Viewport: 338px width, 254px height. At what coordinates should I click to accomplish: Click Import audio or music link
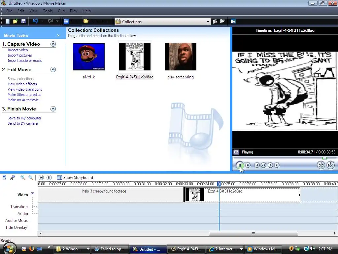point(25,61)
